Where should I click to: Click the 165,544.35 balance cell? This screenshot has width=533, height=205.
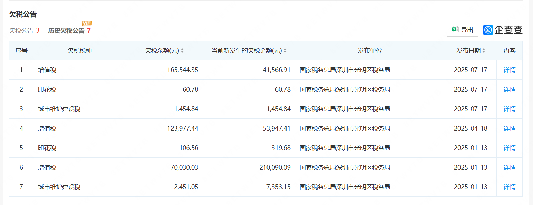tap(183, 70)
